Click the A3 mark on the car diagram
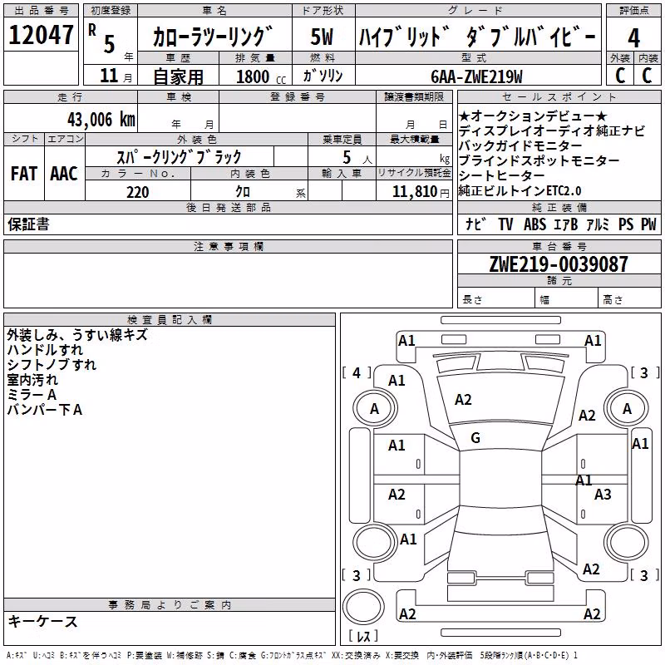The image size is (665, 665). coord(602,494)
